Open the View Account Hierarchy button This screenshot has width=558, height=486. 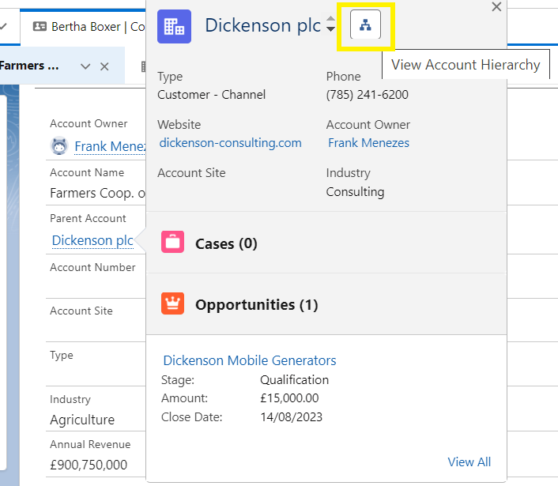365,24
